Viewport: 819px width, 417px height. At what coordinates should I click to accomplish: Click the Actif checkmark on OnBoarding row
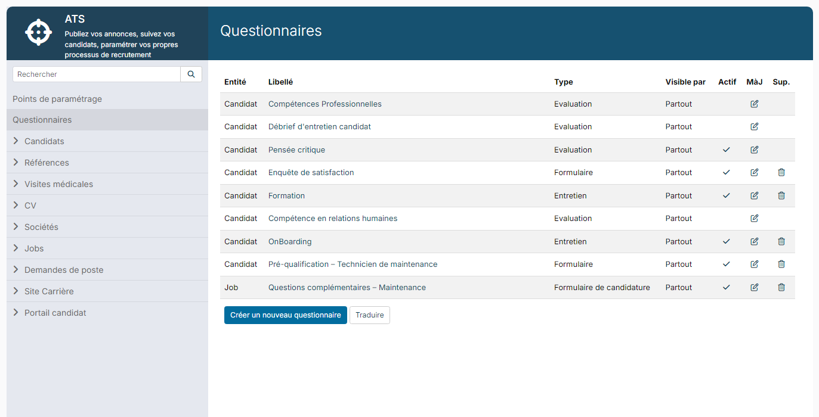pyautogui.click(x=726, y=242)
